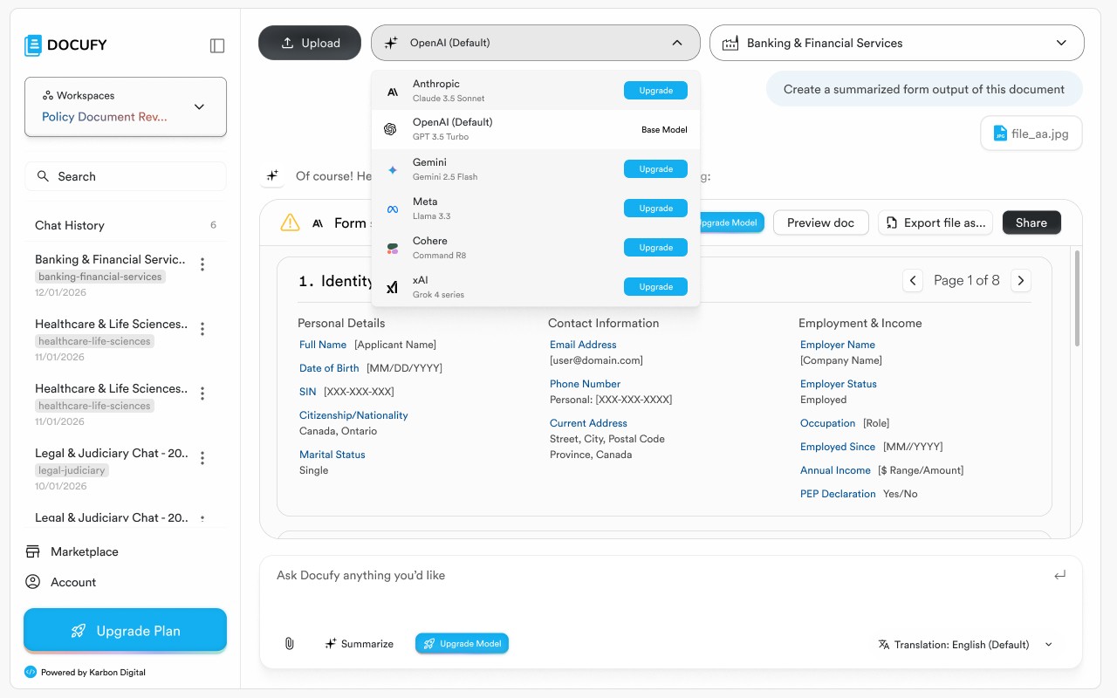
Task: Click the Upgrade Plan button
Action: coord(126,631)
